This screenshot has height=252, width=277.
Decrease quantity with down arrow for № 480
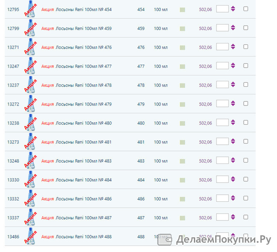pos(233,124)
